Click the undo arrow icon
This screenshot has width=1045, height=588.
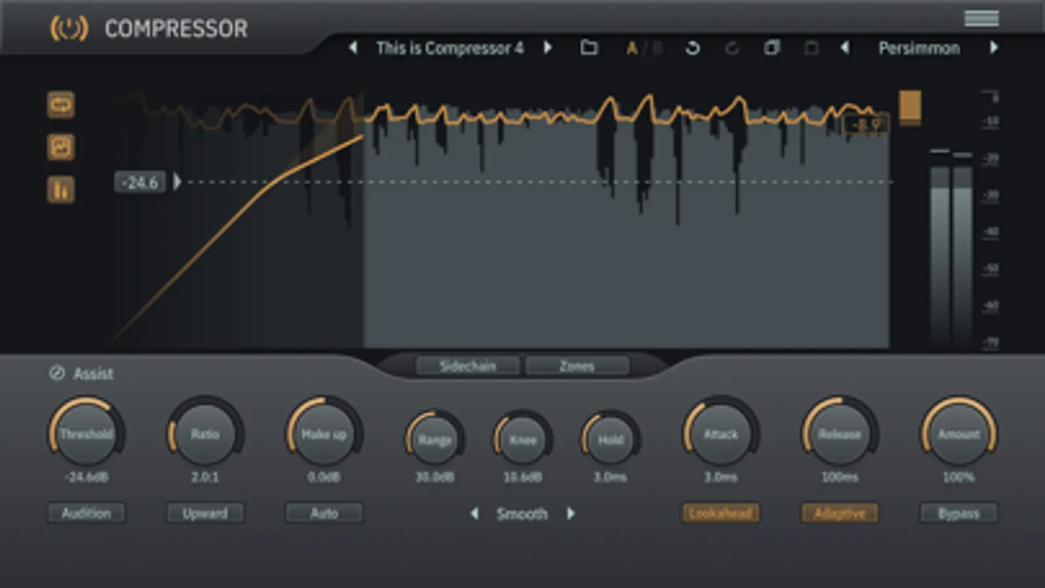point(692,48)
